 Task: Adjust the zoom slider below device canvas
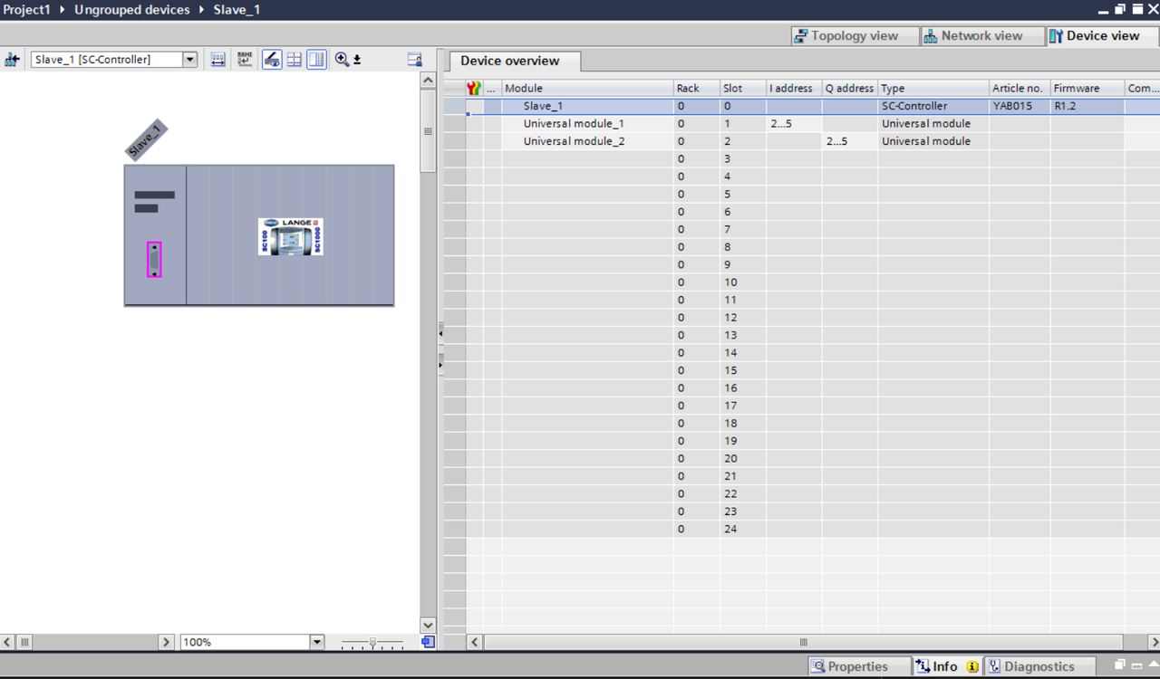372,642
